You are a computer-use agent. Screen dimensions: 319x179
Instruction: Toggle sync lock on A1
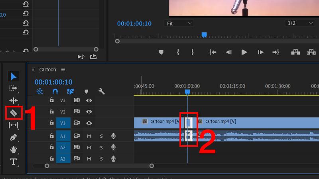(77, 136)
